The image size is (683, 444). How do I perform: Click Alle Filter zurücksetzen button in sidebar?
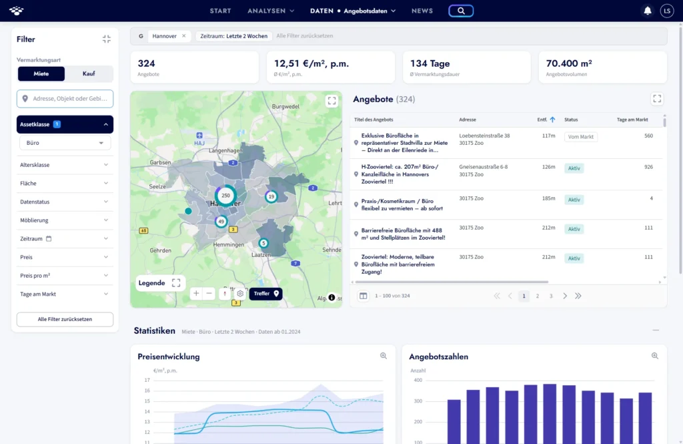pos(65,319)
